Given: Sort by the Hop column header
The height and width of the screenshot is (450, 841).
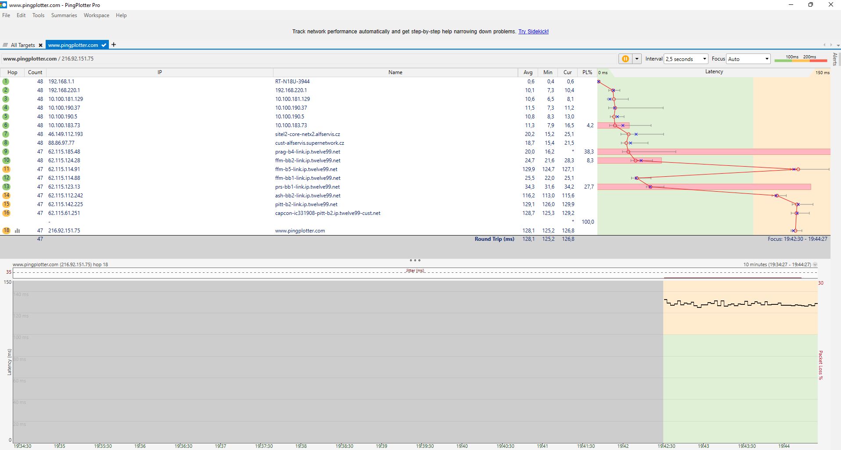Looking at the screenshot, I should [x=12, y=72].
